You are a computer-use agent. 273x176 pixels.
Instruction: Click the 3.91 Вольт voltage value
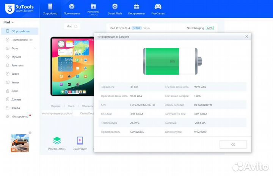tap(136, 114)
